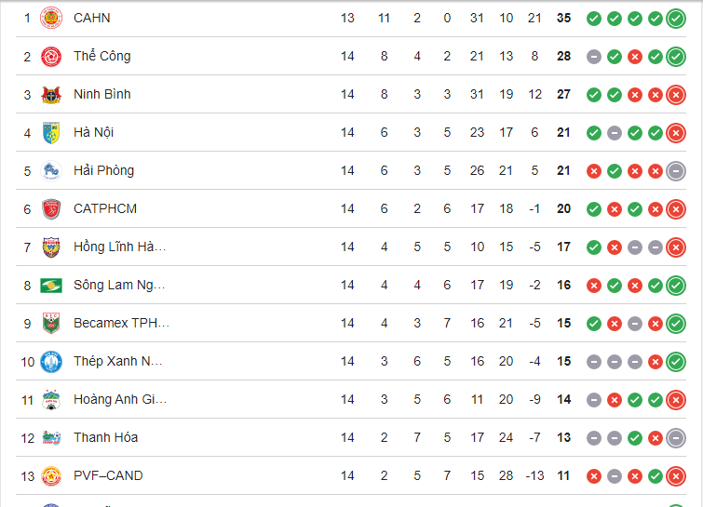Select the Thanh Hóa team name
Screen dimensions: 703x507
[105, 437]
